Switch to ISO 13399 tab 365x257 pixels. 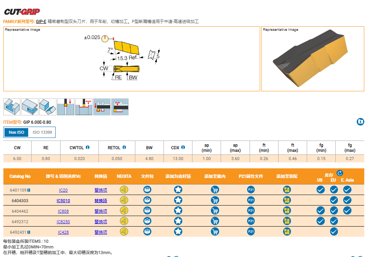tap(42, 132)
